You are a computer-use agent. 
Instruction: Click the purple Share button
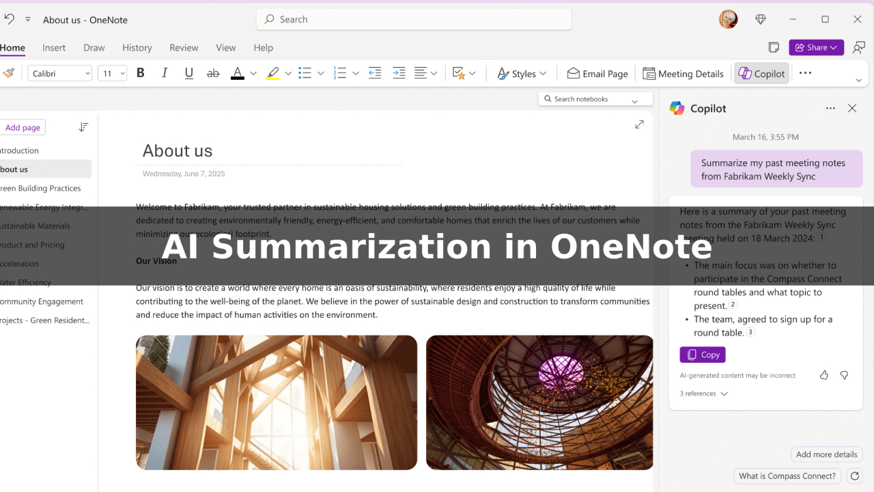(x=817, y=47)
